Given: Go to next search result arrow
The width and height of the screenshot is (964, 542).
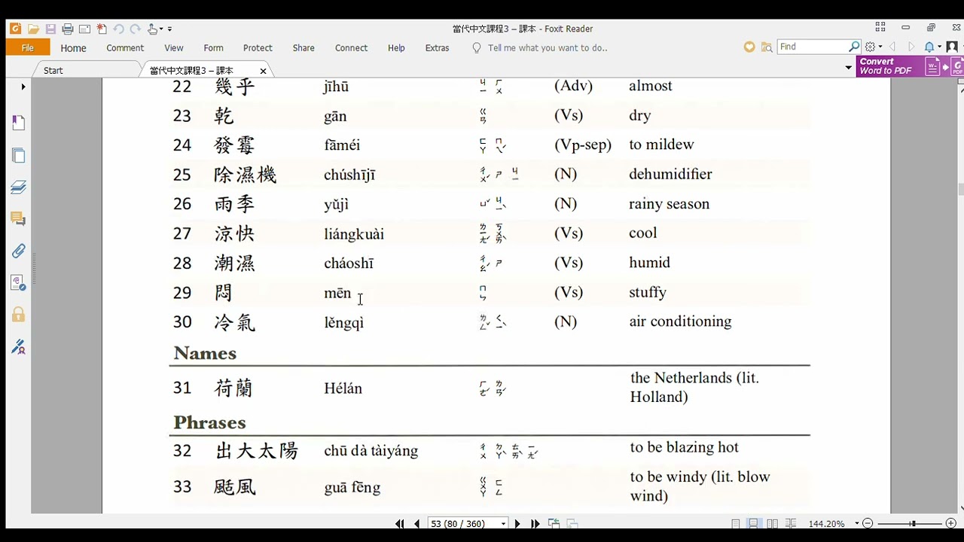Looking at the screenshot, I should point(911,47).
